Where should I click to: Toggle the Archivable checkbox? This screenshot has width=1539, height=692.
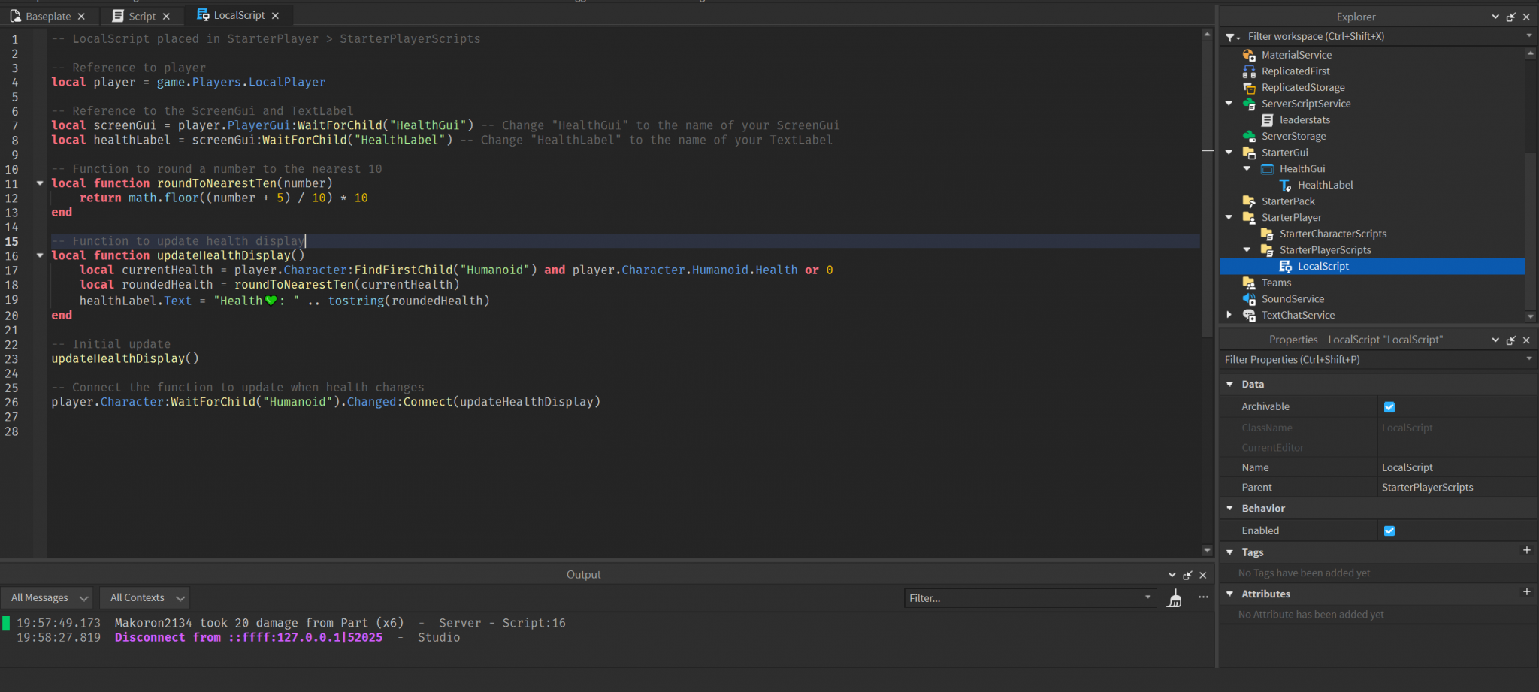(x=1389, y=407)
